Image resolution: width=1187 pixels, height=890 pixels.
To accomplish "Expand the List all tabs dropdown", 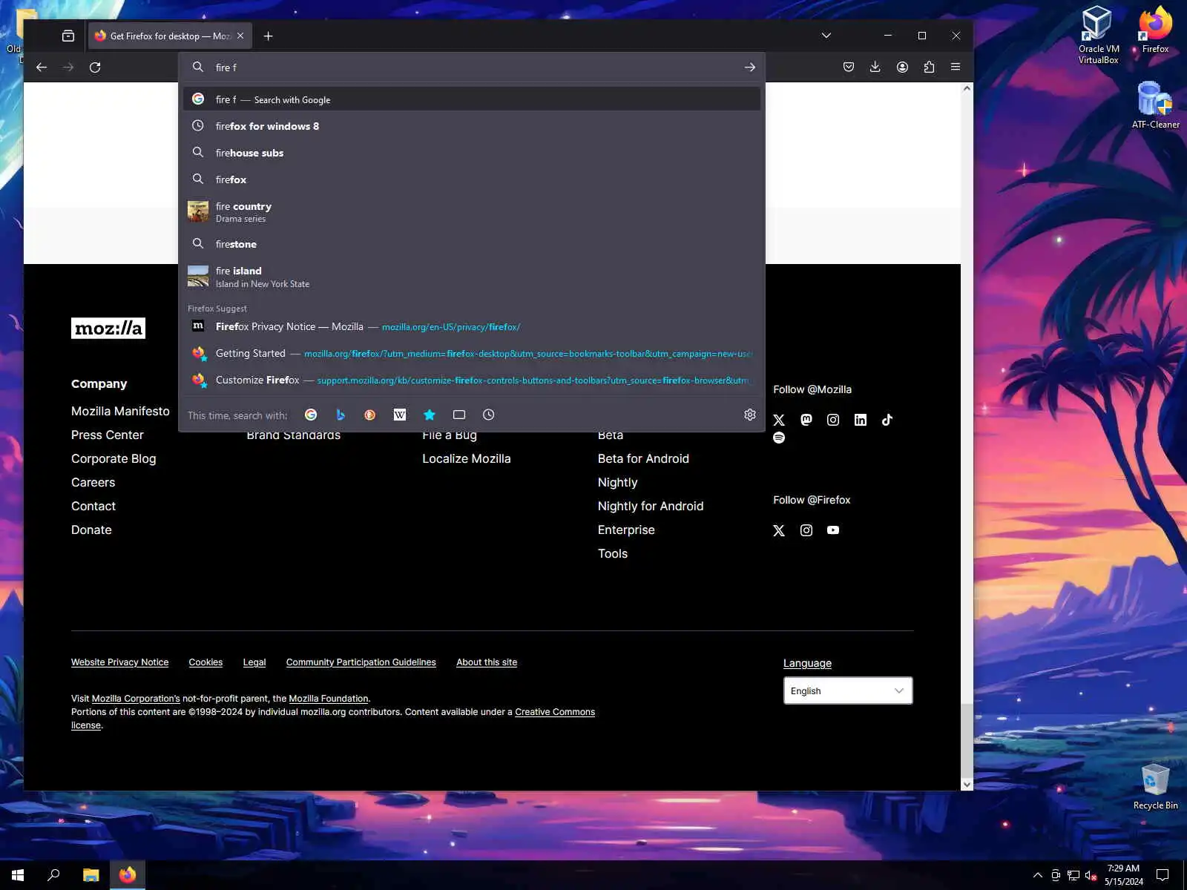I will tap(826, 36).
